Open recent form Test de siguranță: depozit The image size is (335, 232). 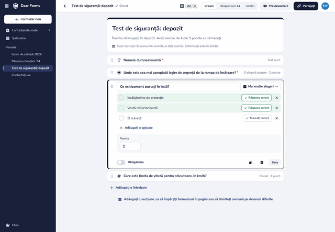pyautogui.click(x=28, y=68)
